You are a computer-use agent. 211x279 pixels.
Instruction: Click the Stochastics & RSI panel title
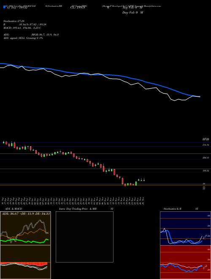[x=181, y=209]
